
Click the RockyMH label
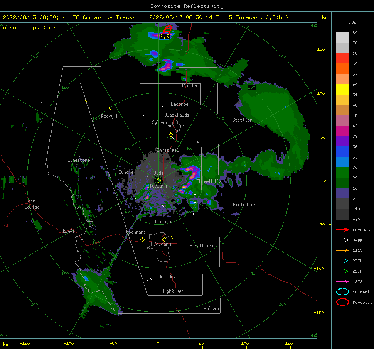click(110, 116)
